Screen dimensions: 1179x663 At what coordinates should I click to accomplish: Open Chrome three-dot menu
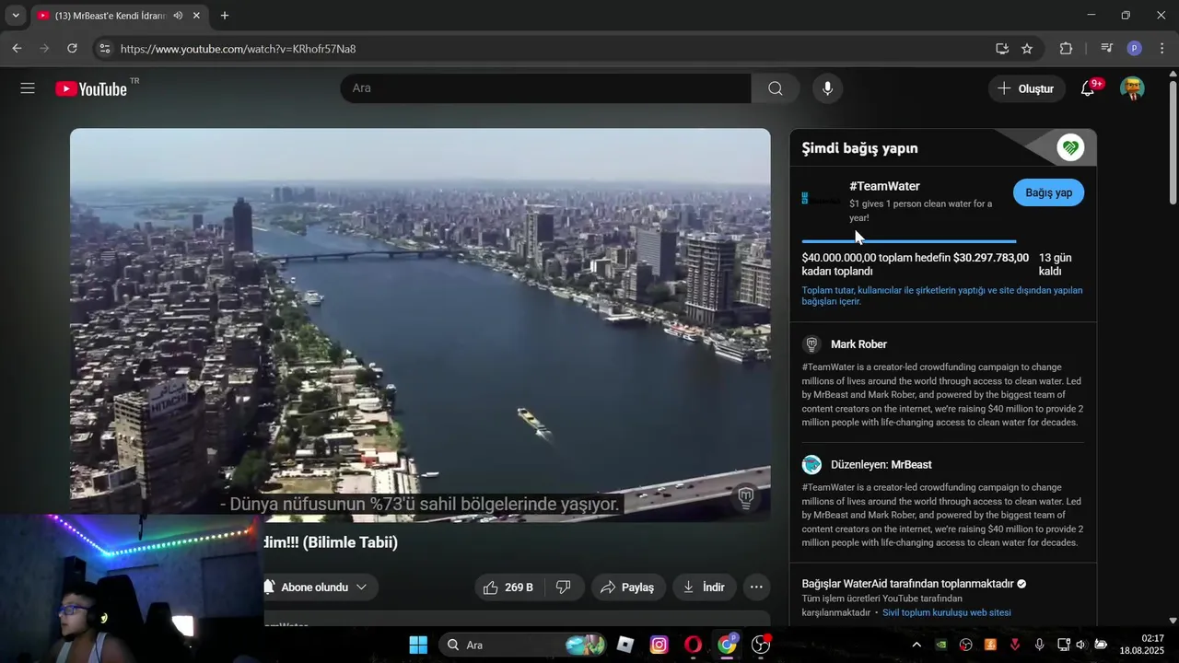[1161, 49]
